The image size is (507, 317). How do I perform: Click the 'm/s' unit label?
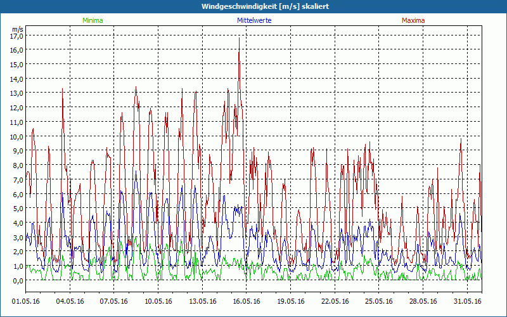click(18, 29)
